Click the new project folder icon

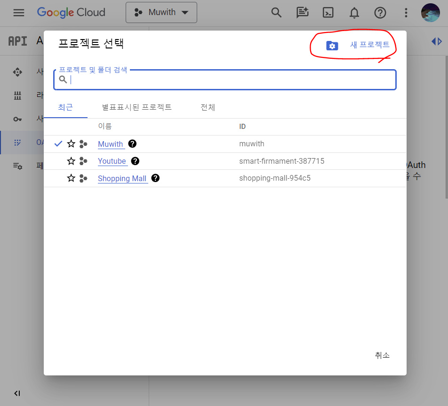tap(332, 46)
